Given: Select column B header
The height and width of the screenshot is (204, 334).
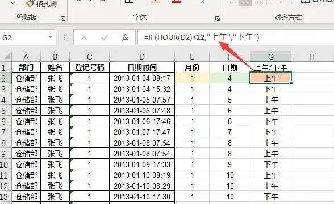Looking at the screenshot, I should tap(55, 57).
